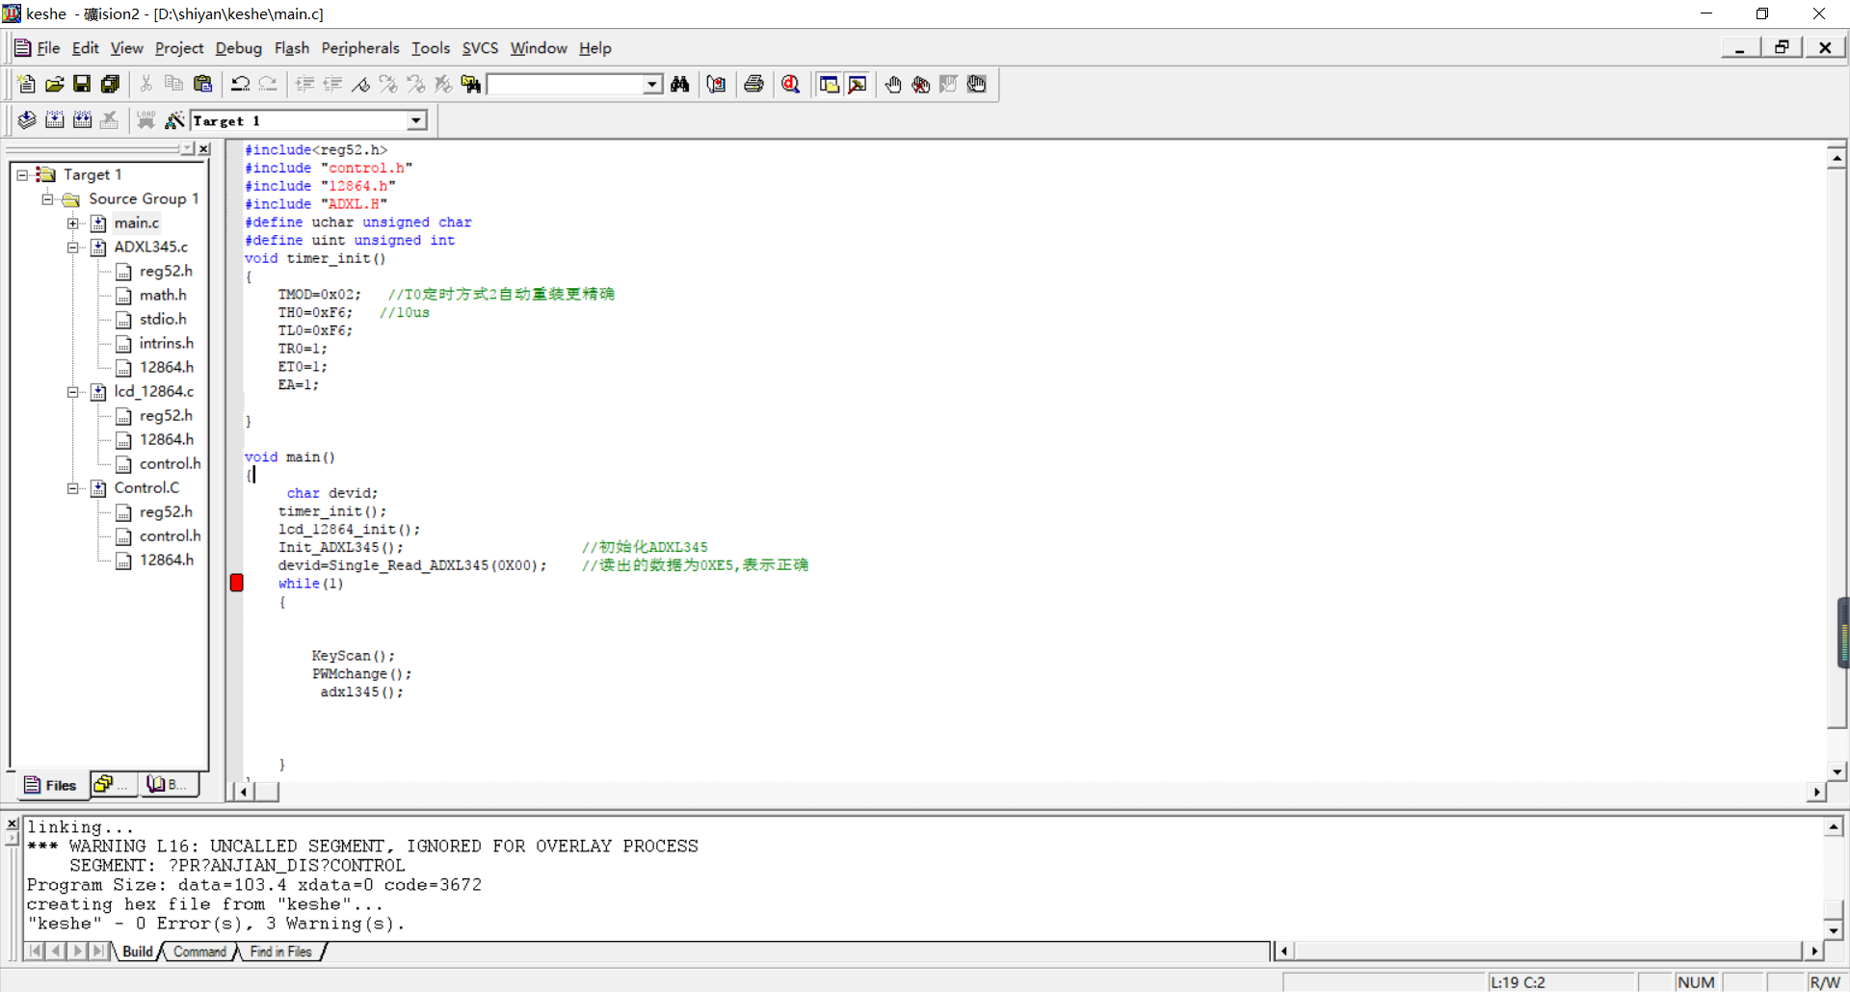Viewport: 1850px width, 992px height.
Task: Open the Project menu
Action: [x=179, y=48]
